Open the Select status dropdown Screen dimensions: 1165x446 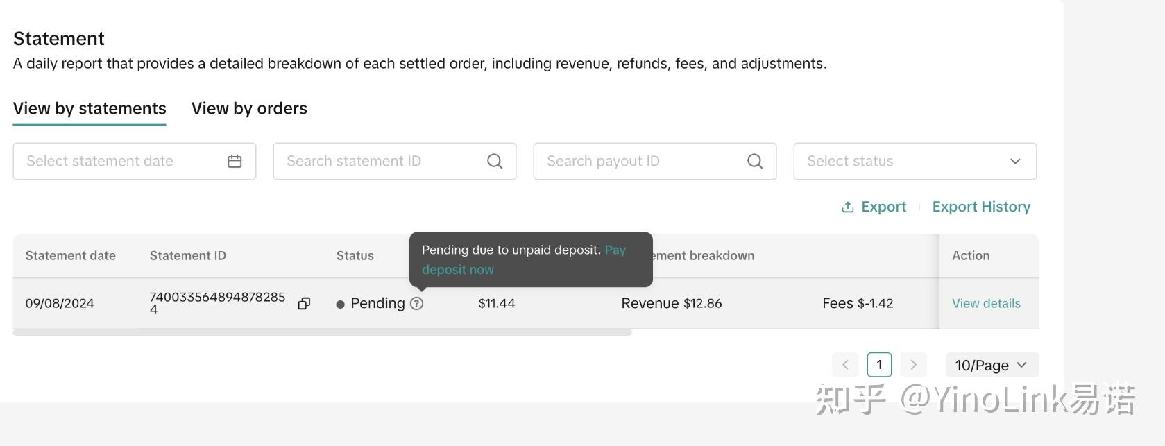click(x=915, y=162)
